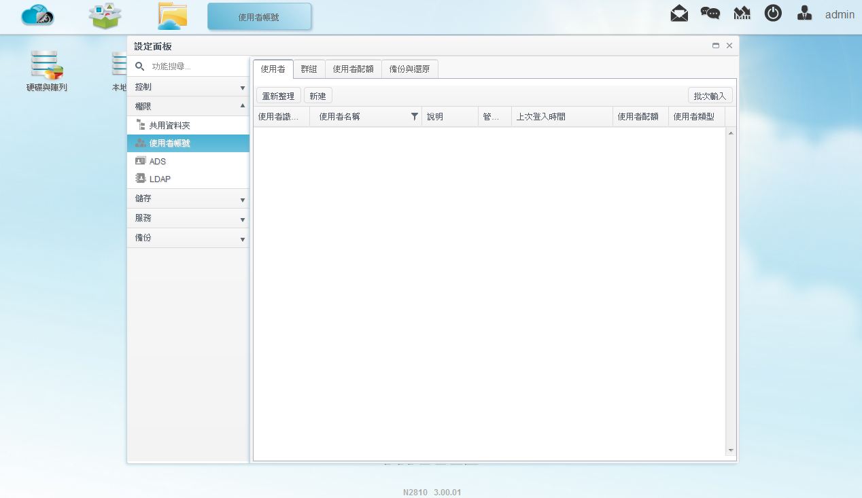Focus the 功能搜尋 search field
862x498 pixels.
pyautogui.click(x=197, y=67)
